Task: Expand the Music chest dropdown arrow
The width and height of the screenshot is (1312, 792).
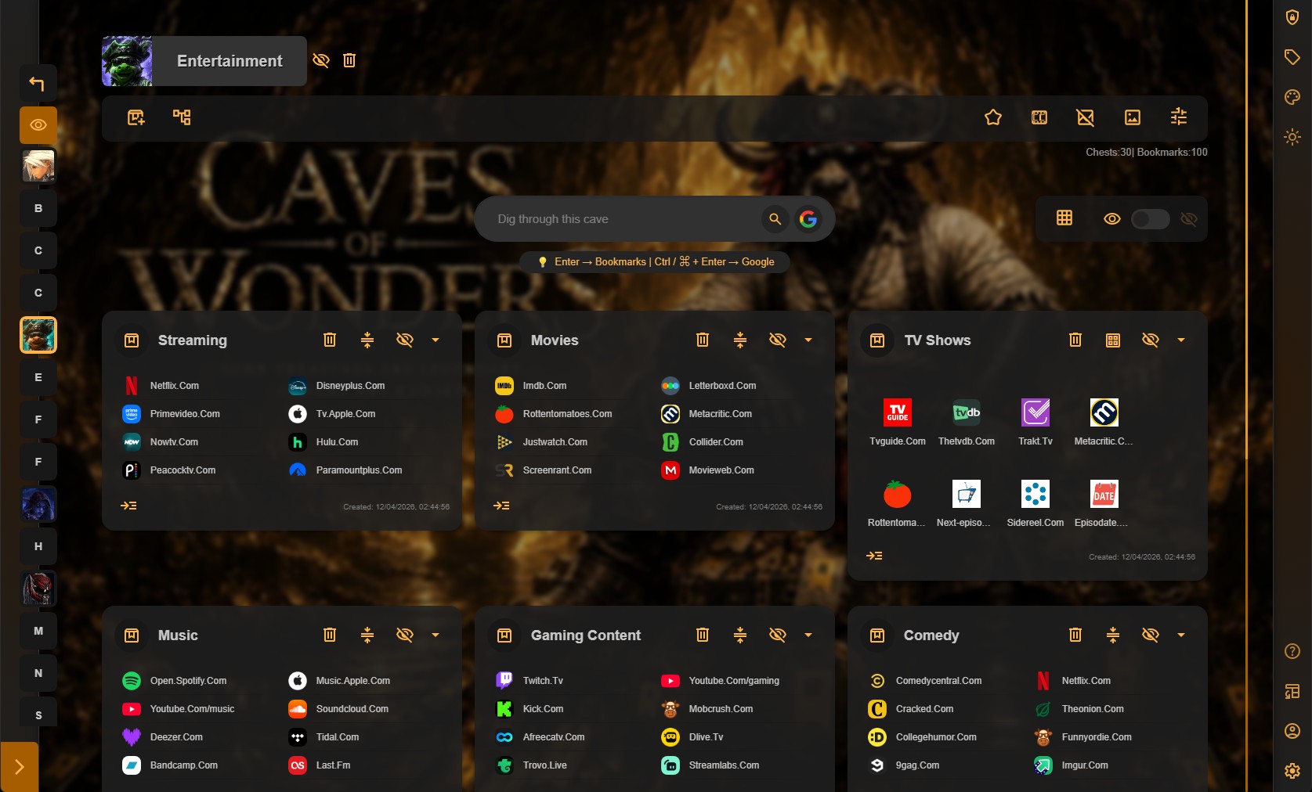Action: (436, 635)
